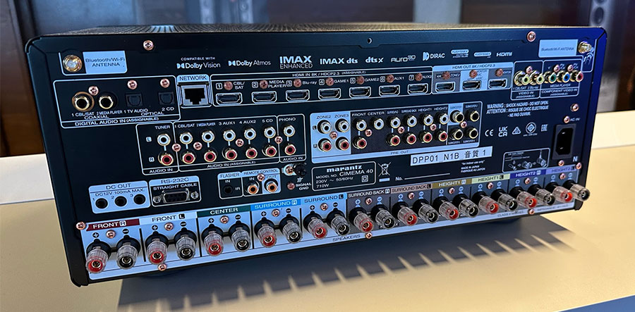This screenshot has height=312, width=635.
Task: Click the HDMI port under Blu-ray
Action: (x=297, y=95)
